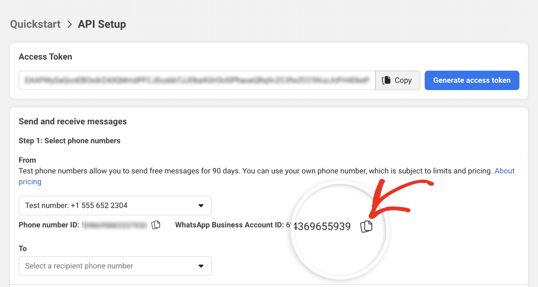538x287 pixels.
Task: Copy the Phone number ID
Action: click(x=156, y=225)
